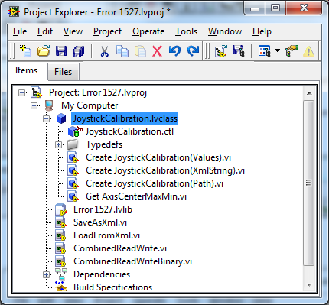
Task: Maximize the Project Explorer window
Action: tap(275, 8)
